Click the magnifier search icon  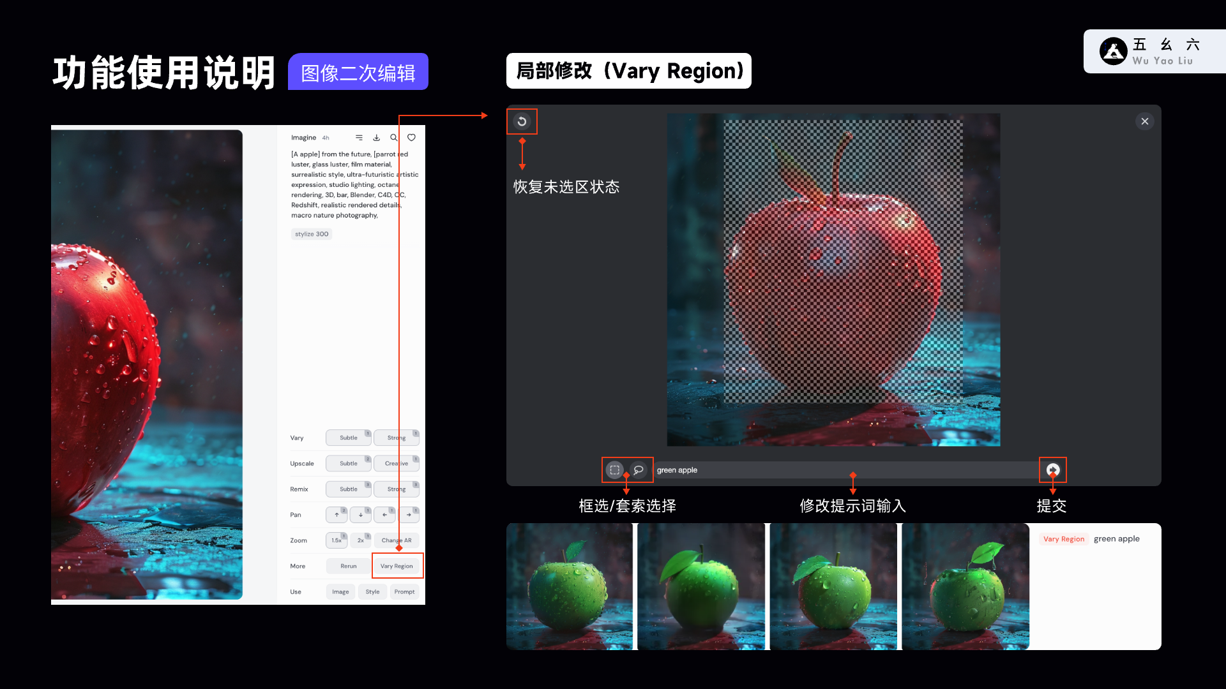pos(394,138)
